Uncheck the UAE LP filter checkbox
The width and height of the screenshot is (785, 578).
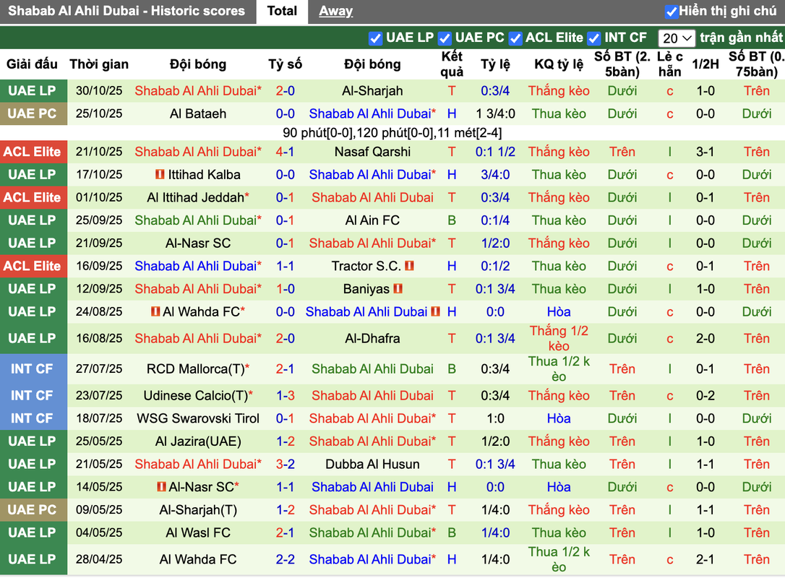coord(375,38)
